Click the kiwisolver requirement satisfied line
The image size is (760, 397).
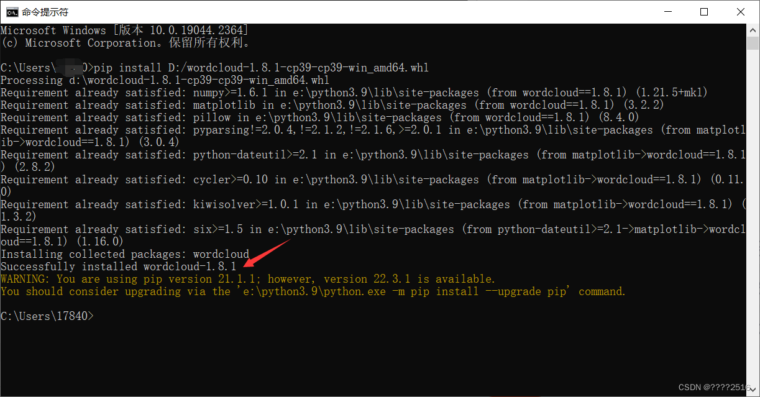pyautogui.click(x=373, y=211)
